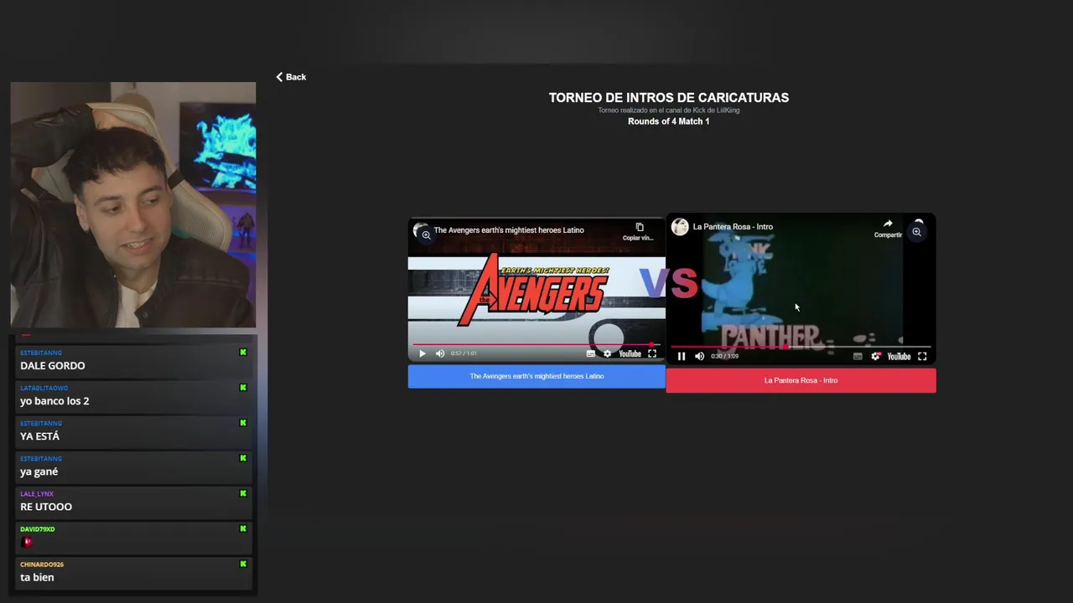Screen dimensions: 1073x603
Task: Click the Rounds of 4 Match 1 label
Action: pyautogui.click(x=669, y=121)
